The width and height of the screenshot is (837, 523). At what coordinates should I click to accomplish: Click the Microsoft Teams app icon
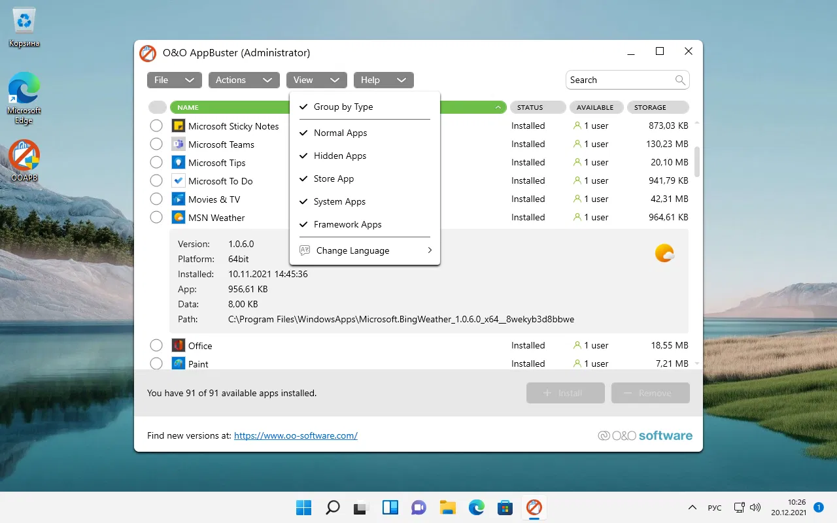179,144
